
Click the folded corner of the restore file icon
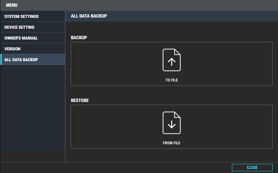click(x=177, y=115)
